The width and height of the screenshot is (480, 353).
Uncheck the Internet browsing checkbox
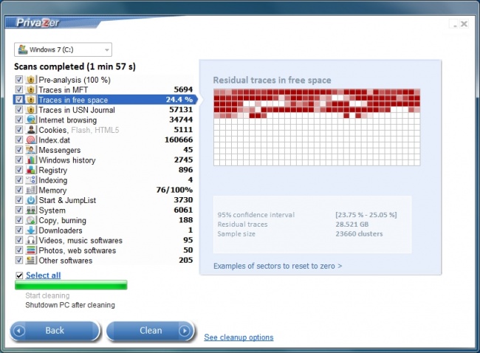pyautogui.click(x=19, y=120)
